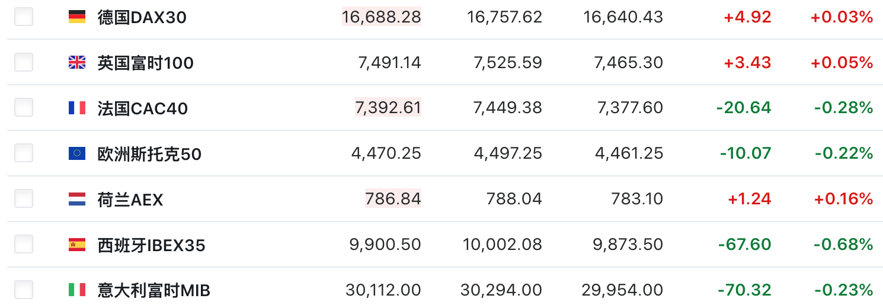Check the 意大利富时MIB checkbox

(24, 290)
